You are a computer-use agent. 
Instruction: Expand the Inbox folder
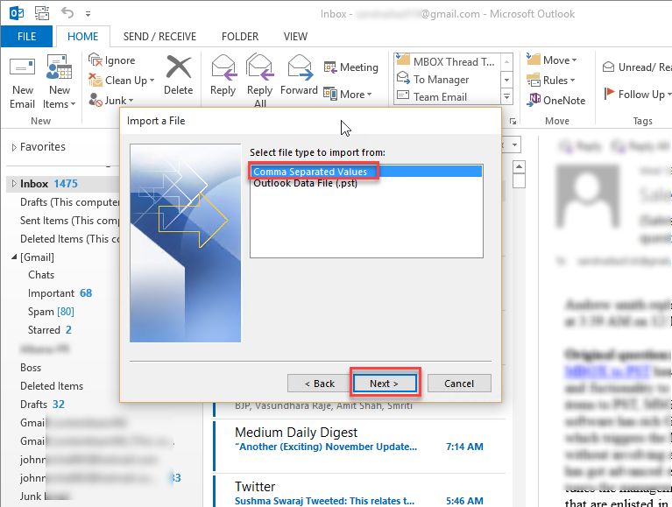[x=14, y=184]
